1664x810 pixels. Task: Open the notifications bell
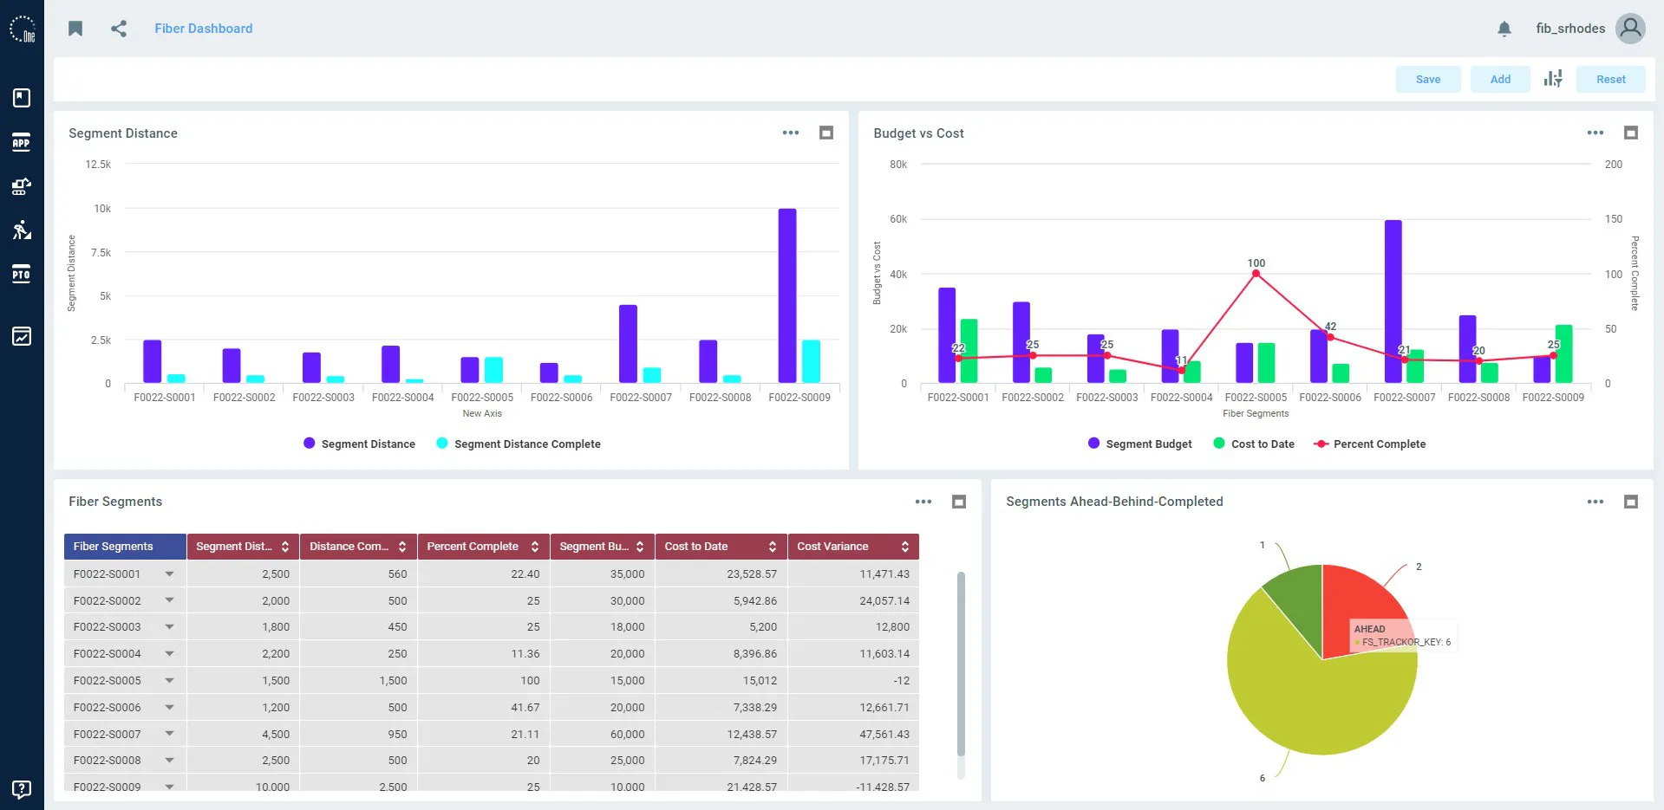[1504, 29]
